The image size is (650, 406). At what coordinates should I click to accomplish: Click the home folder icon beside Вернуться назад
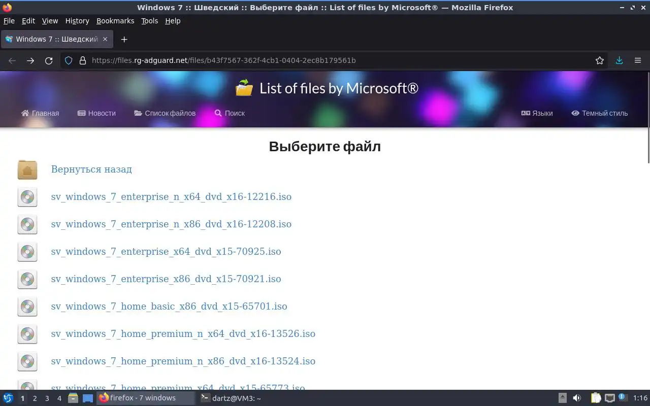[27, 170]
